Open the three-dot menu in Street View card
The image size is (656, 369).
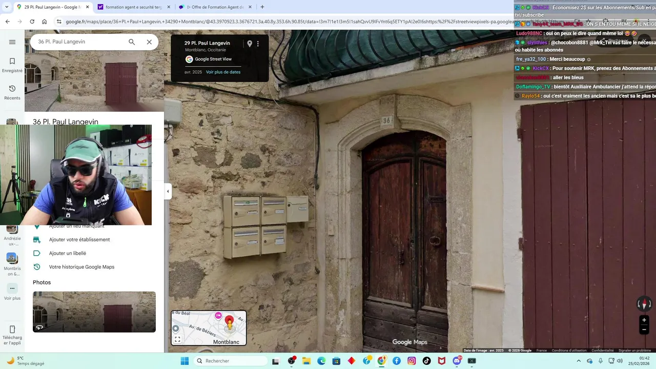[x=258, y=44]
